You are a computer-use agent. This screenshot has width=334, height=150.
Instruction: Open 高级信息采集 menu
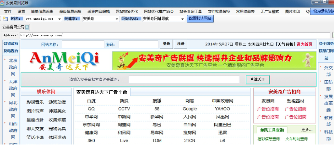(x=71, y=11)
